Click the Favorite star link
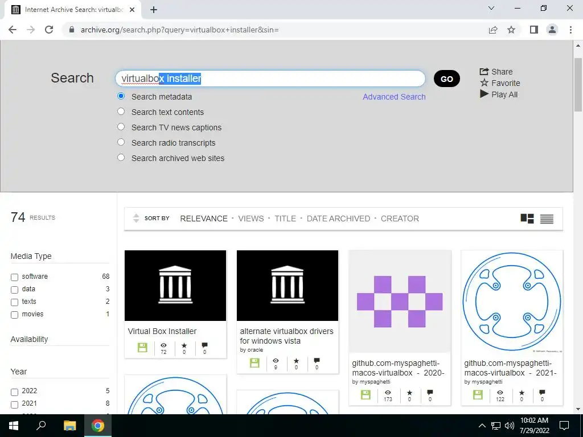 pos(500,83)
